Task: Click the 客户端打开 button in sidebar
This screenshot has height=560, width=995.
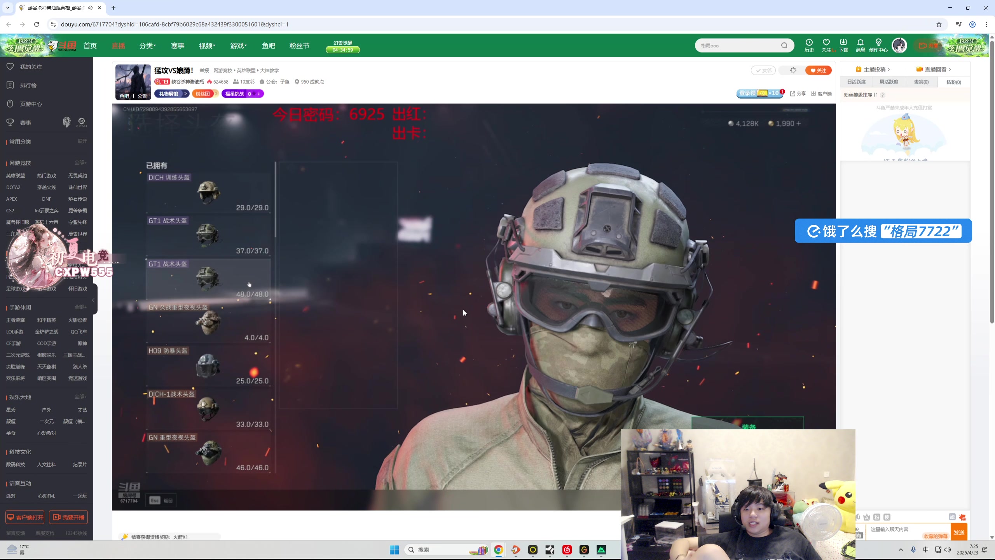Action: click(x=25, y=517)
